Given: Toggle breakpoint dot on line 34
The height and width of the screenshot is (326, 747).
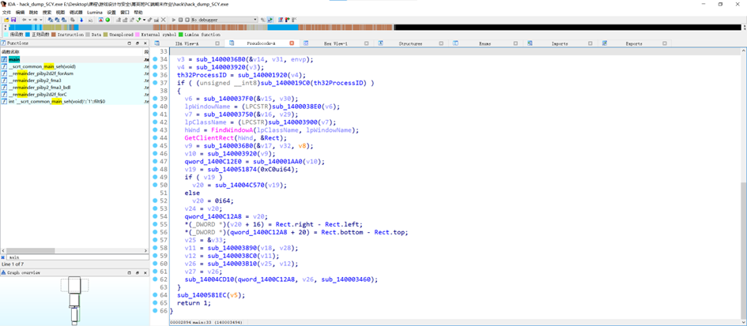Looking at the screenshot, I should (x=155, y=59).
